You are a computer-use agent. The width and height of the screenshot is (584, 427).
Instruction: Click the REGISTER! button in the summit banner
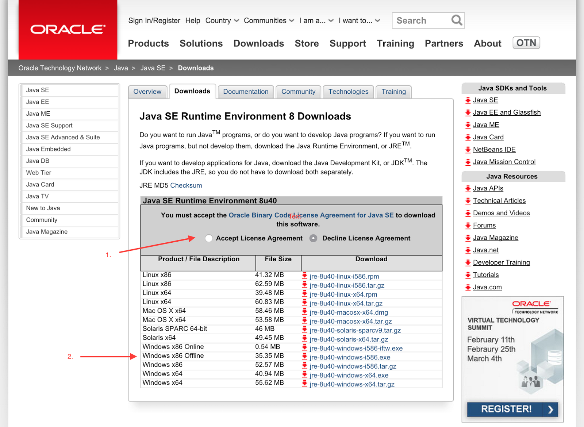point(512,409)
